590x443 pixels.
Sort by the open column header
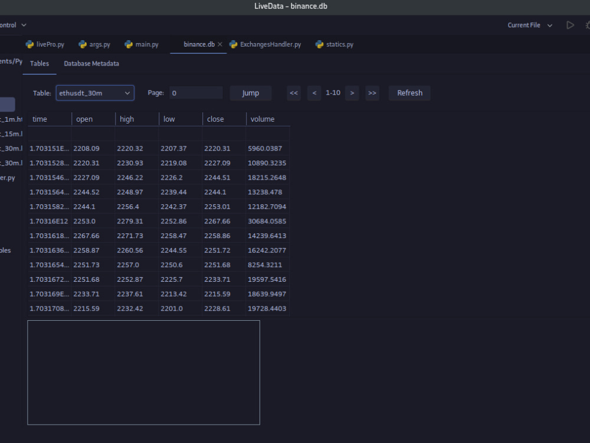[93, 119]
